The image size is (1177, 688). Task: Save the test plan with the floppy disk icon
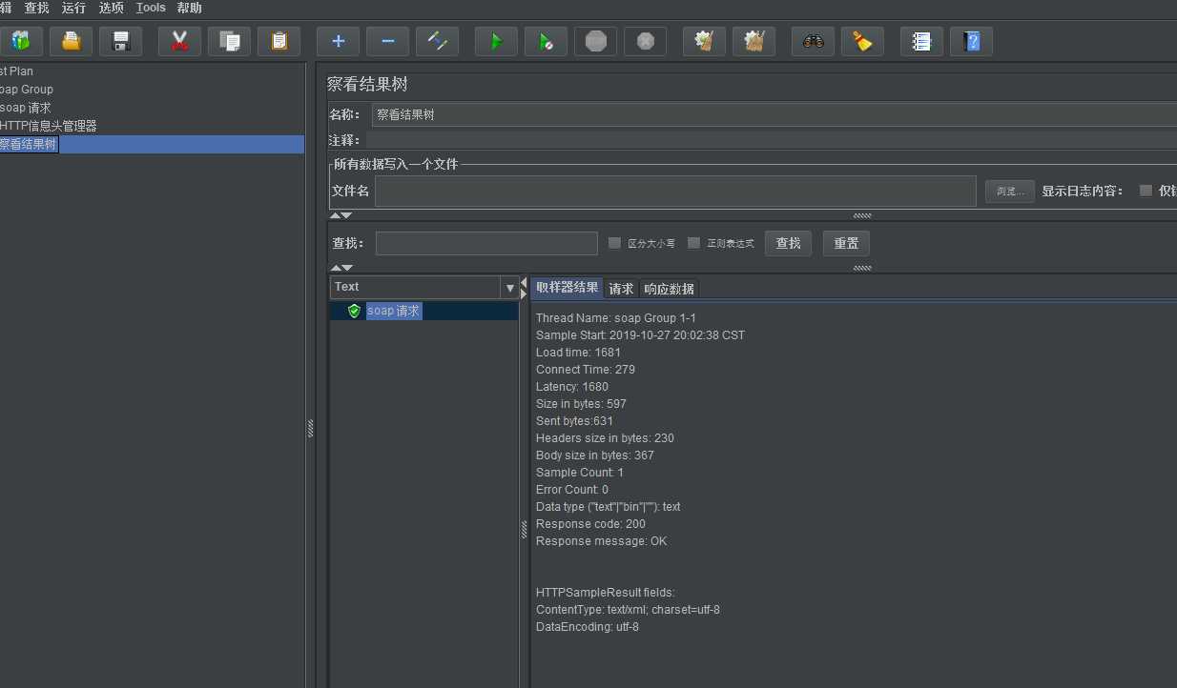[120, 41]
